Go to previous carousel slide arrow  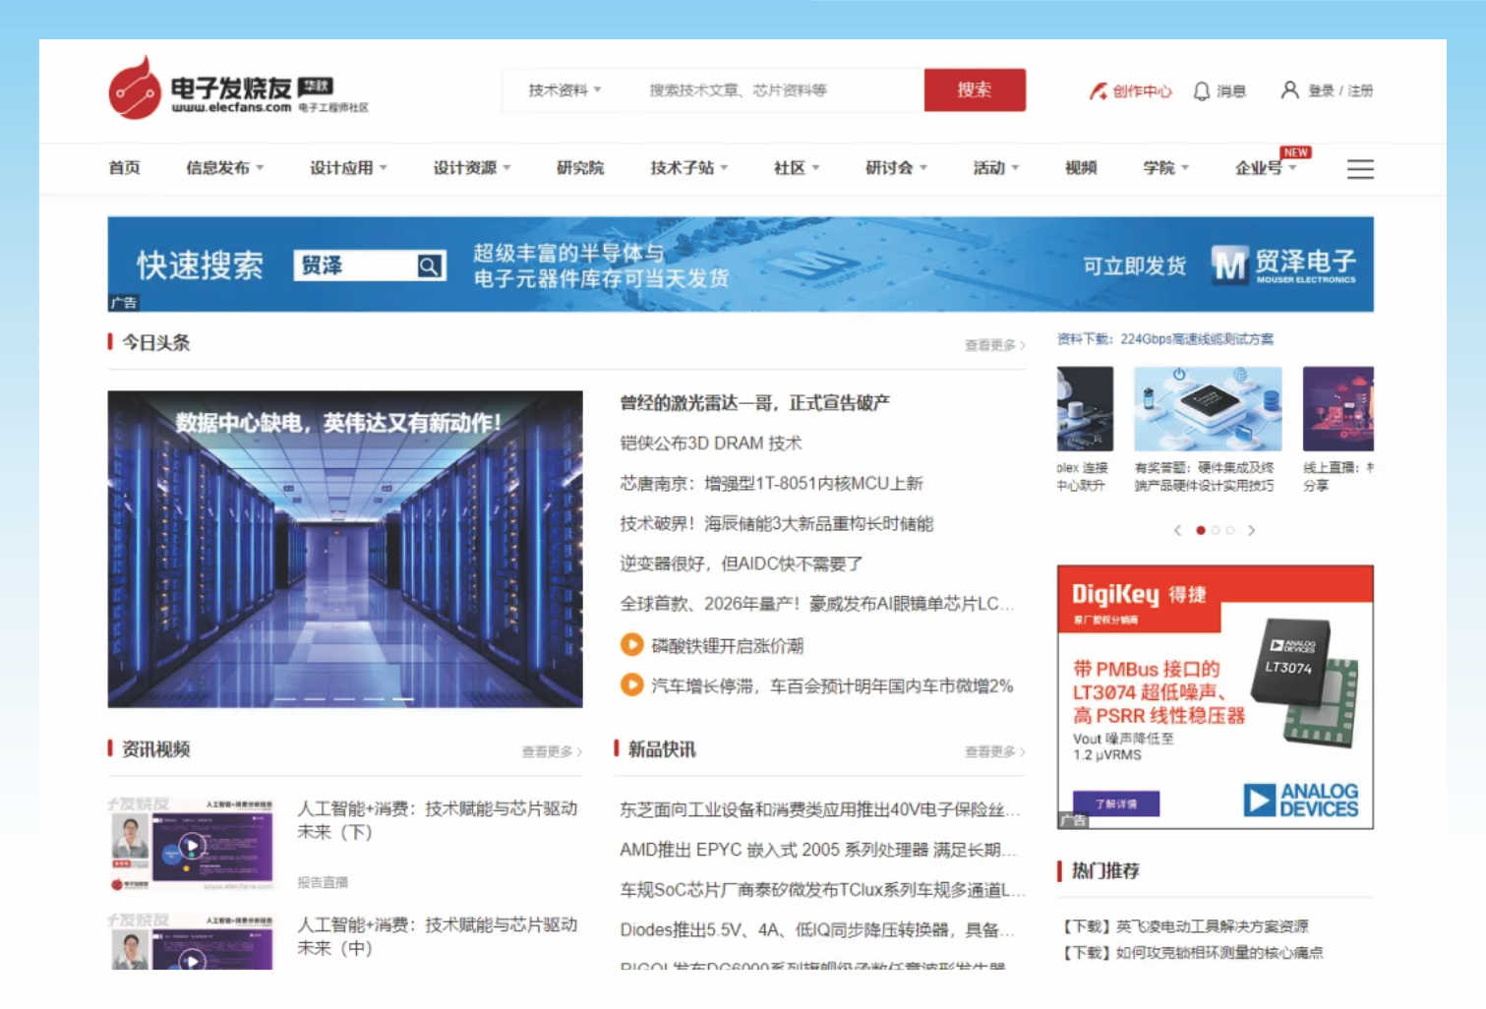coord(1177,530)
